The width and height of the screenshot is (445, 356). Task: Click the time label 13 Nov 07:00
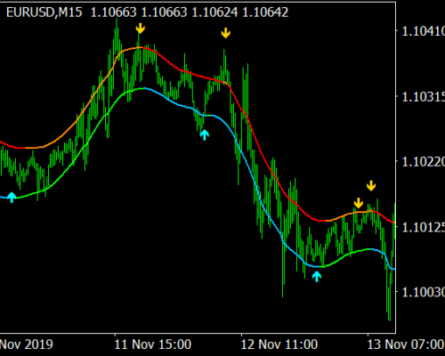tap(406, 344)
